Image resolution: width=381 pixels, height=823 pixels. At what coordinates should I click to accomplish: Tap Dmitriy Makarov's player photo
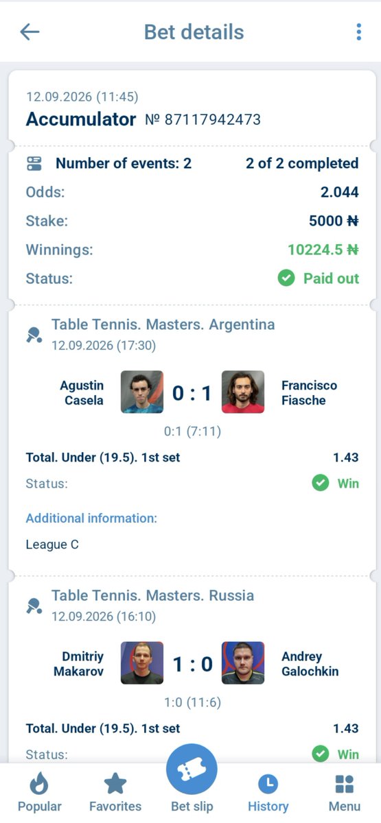tap(142, 663)
